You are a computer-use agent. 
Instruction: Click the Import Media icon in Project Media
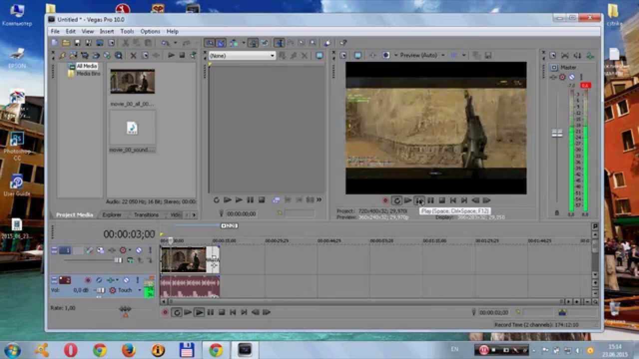coord(73,55)
